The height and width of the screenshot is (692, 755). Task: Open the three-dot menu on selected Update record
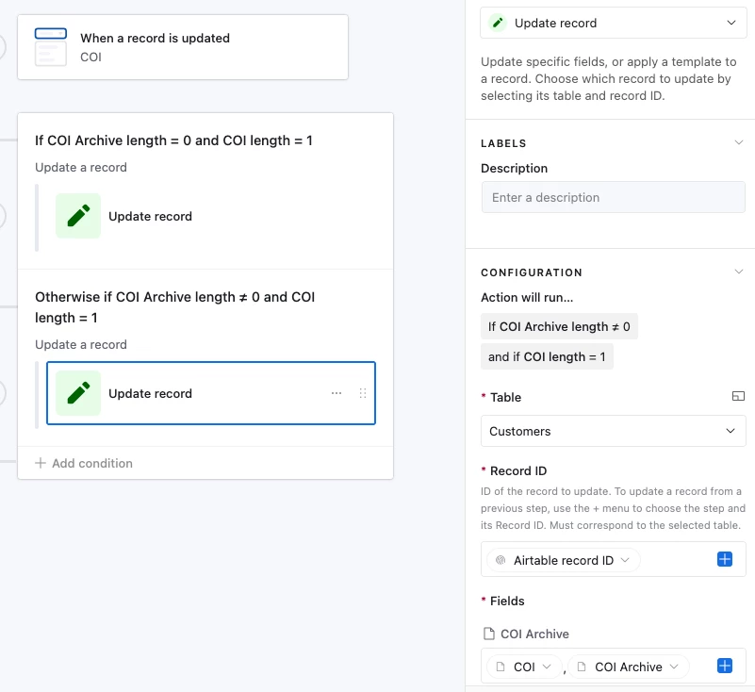[x=336, y=393]
